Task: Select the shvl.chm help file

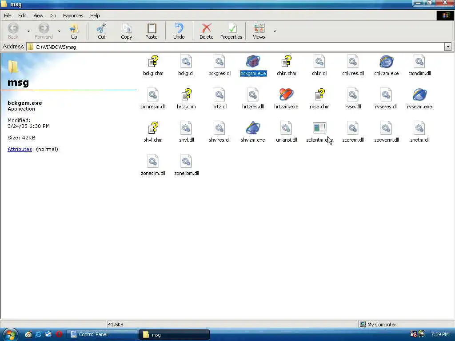Action: click(x=153, y=132)
